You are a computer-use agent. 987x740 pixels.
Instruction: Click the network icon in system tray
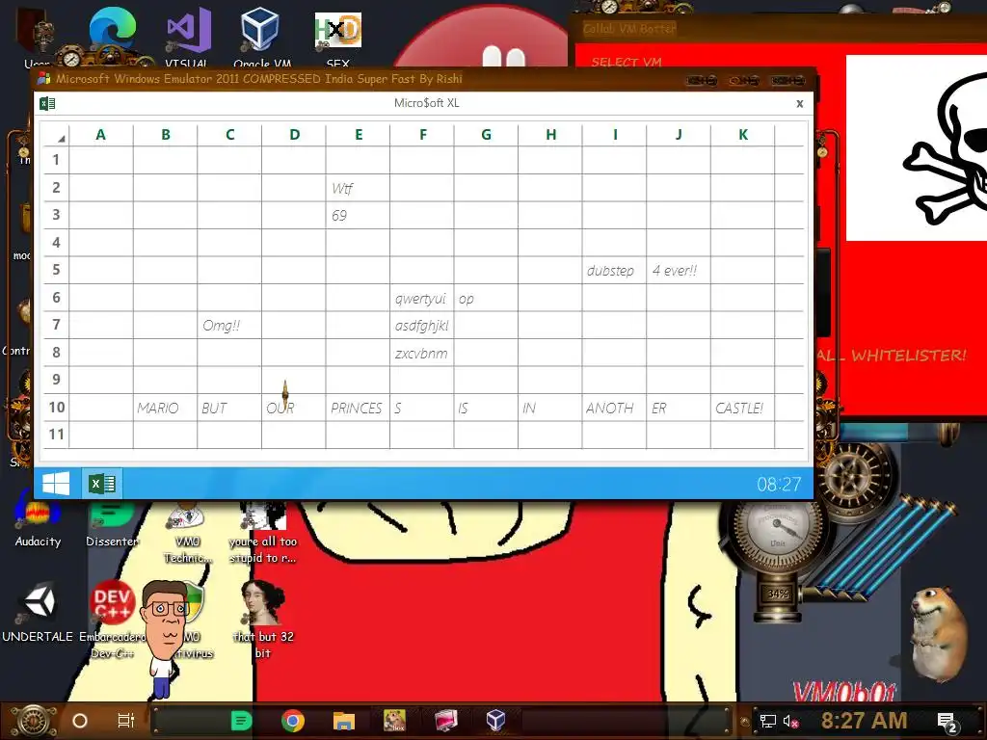(768, 721)
